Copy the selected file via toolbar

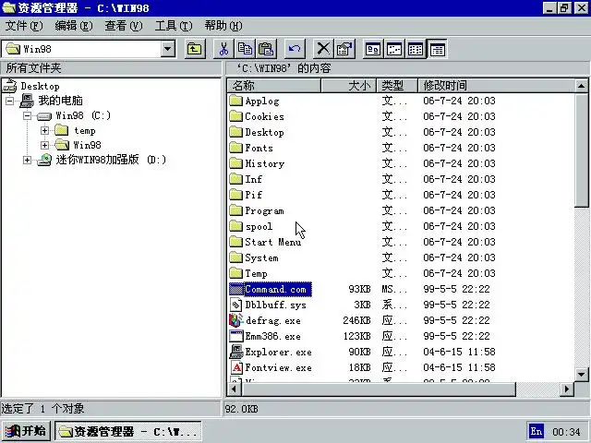tap(245, 49)
